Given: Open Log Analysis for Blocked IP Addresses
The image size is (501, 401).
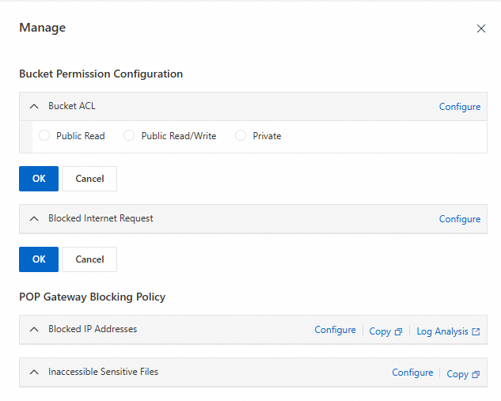Looking at the screenshot, I should point(442,331).
